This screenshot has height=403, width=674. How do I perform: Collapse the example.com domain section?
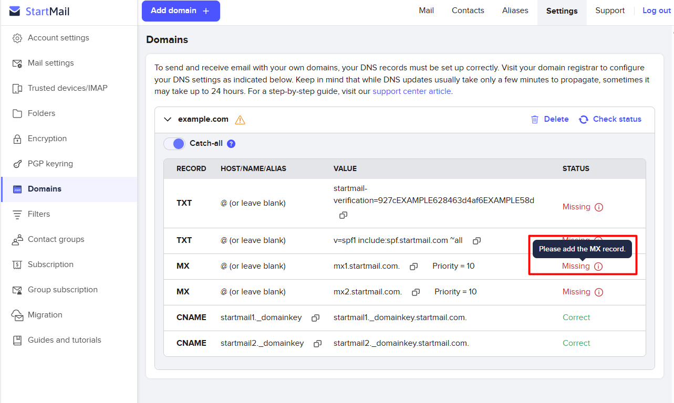pos(168,120)
